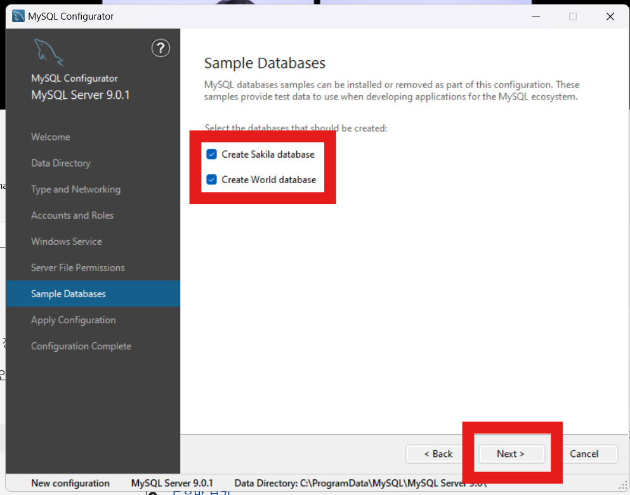
Task: Select Type and Networking step
Action: (x=75, y=189)
